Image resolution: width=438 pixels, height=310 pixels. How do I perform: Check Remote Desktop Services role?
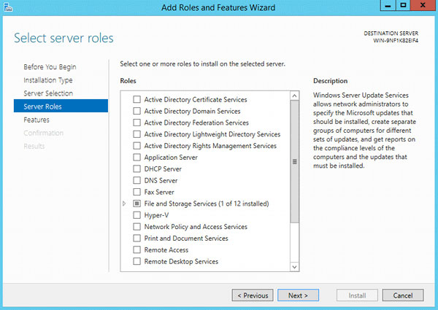137,261
